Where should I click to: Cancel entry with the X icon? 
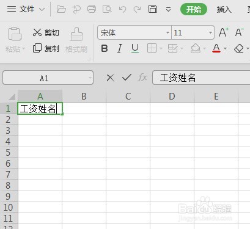coord(110,78)
